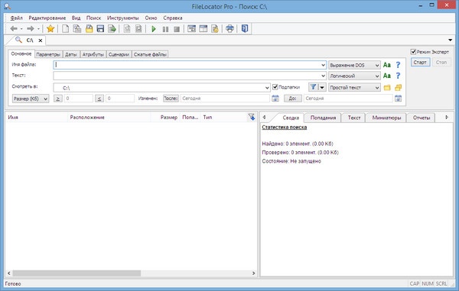The width and height of the screenshot is (459, 291).
Task: Switch to the Даты tab
Action: coord(71,54)
